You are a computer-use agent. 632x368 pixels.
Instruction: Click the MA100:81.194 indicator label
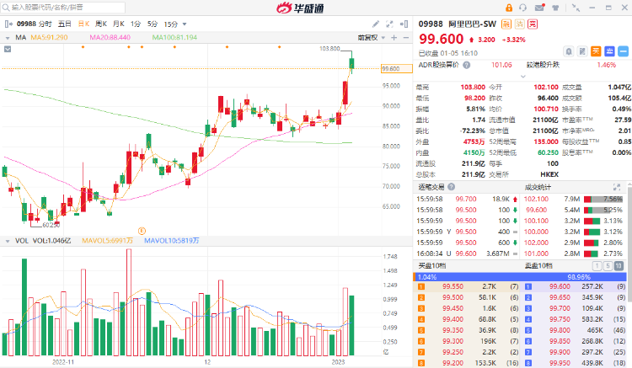(174, 37)
